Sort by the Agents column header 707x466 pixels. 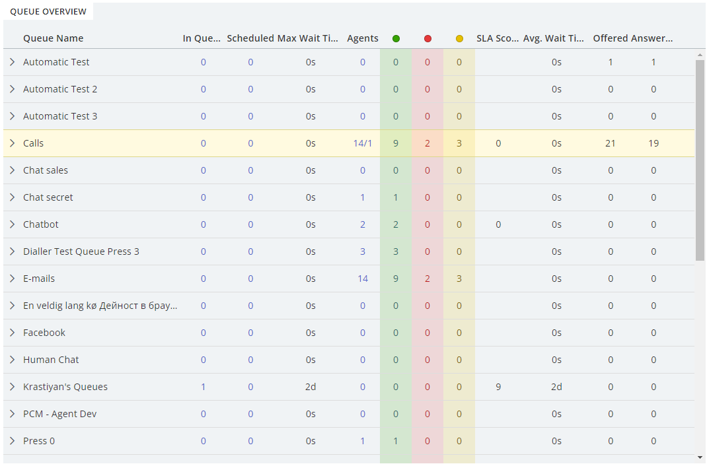pos(363,38)
